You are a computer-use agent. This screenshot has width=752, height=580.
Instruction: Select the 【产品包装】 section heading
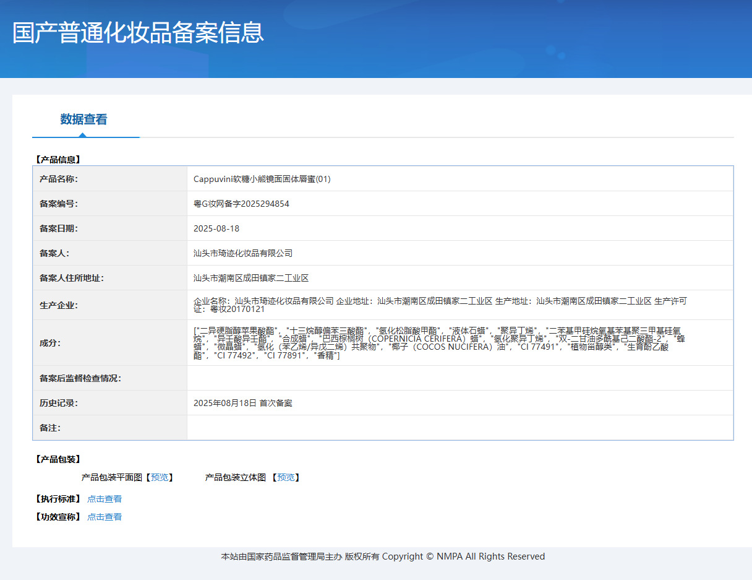coord(58,459)
